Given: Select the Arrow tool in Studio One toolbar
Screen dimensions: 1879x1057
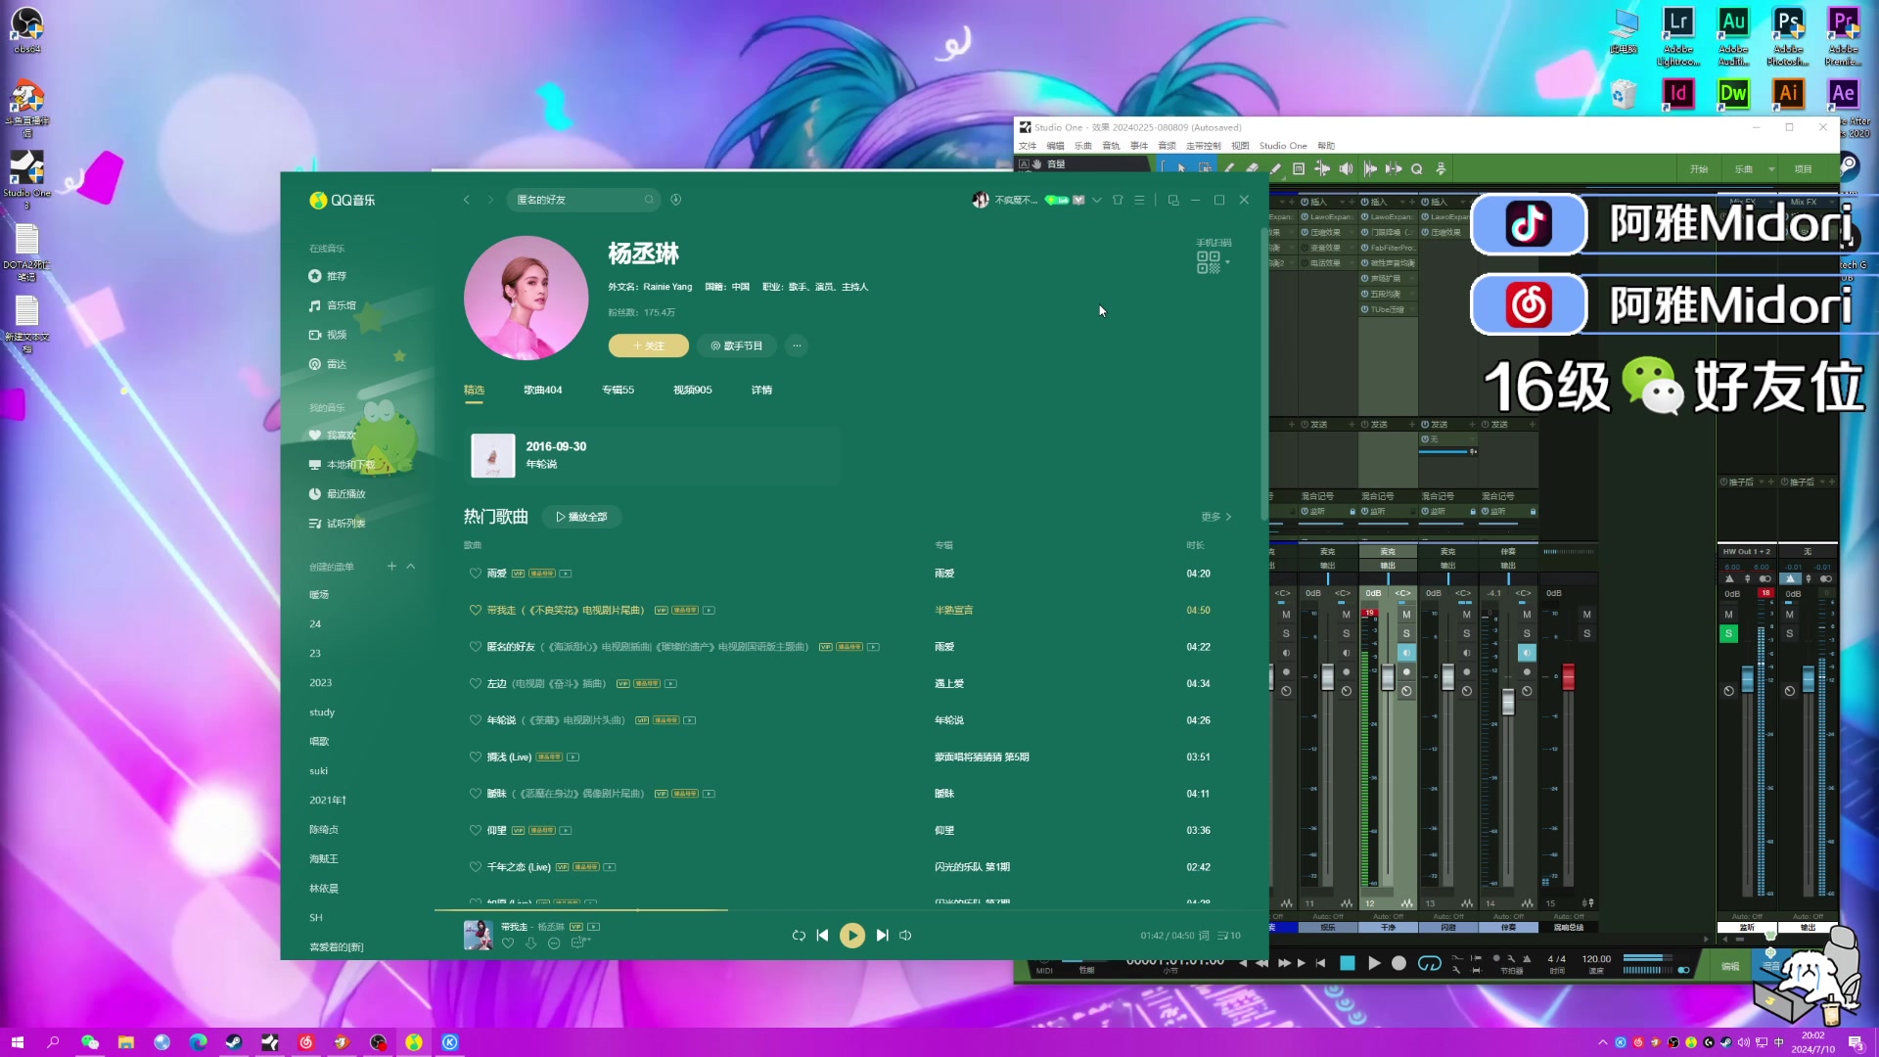Looking at the screenshot, I should pos(1181,168).
